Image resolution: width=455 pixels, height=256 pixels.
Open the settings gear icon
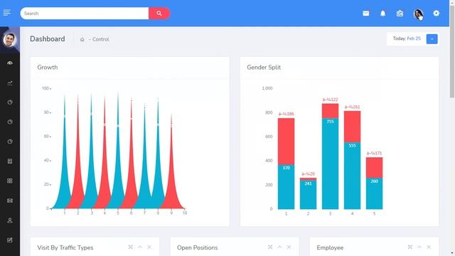(436, 14)
